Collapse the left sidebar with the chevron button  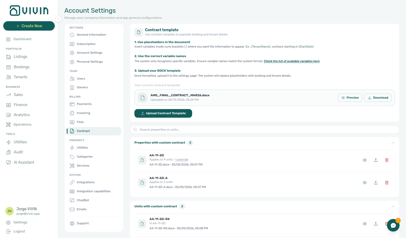58,19
